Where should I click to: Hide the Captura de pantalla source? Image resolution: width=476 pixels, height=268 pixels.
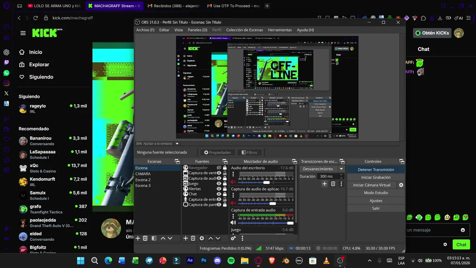tap(219, 205)
